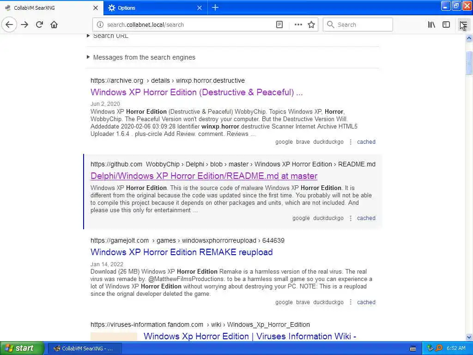Open the Windows Start menu
Viewport: 473px width, 355px height.
point(22,349)
